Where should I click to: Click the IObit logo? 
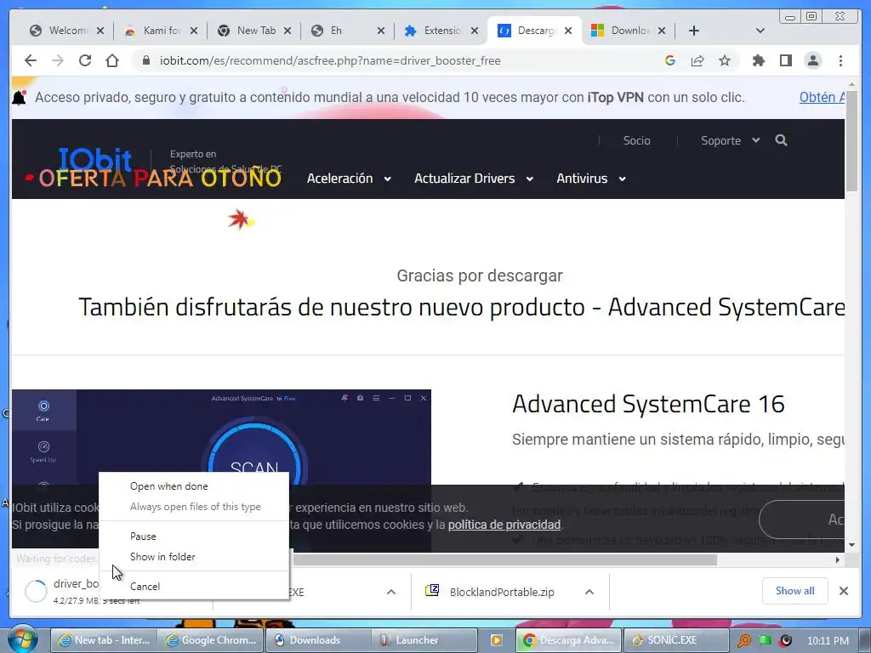pos(95,159)
